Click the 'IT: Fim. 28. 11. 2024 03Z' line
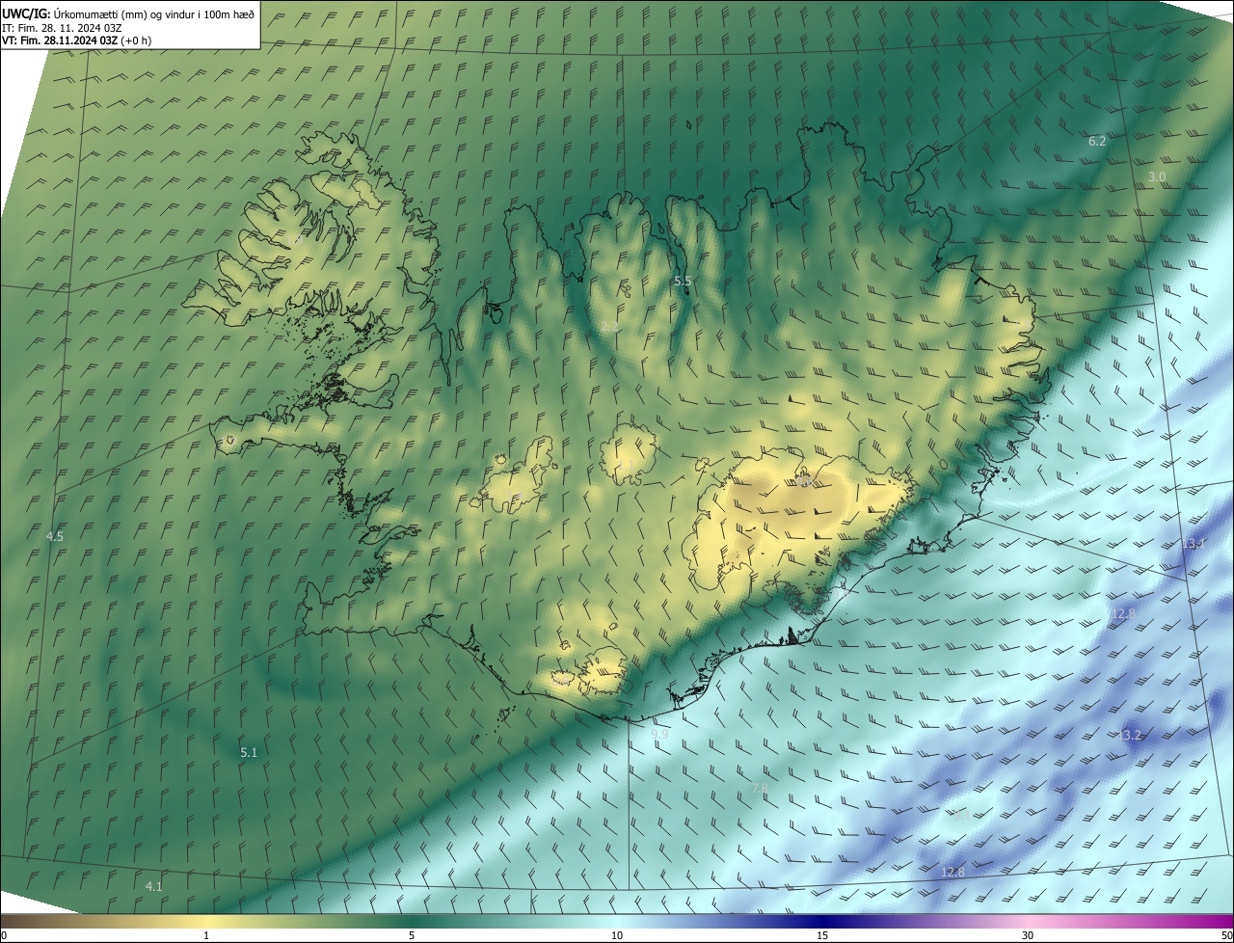Viewport: 1234px width, 943px height. [62, 28]
